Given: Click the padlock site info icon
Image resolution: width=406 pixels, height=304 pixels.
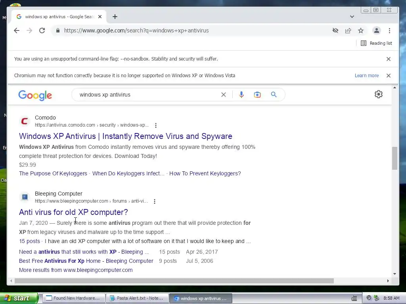Looking at the screenshot, I should [x=58, y=30].
